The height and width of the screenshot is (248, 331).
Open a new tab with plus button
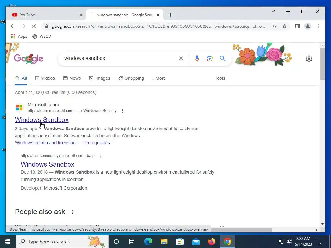[170, 15]
